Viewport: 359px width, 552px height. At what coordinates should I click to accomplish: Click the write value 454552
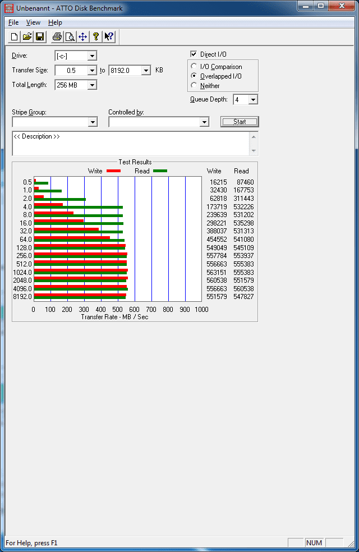click(217, 240)
